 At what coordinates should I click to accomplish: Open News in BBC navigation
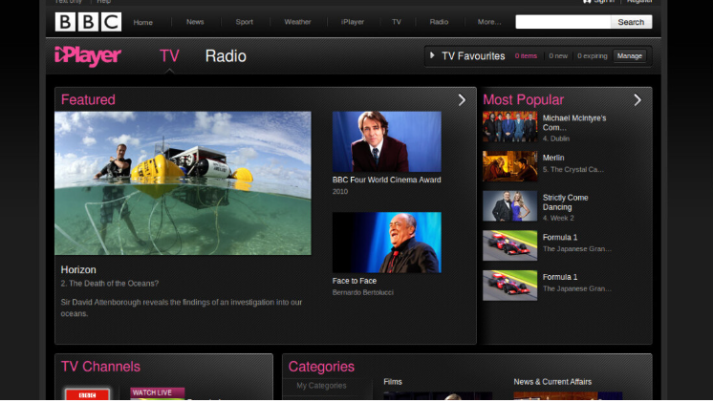click(195, 22)
